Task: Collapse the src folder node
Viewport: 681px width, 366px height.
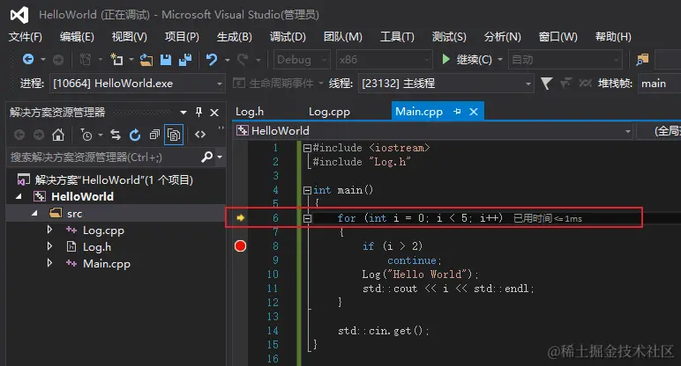Action: pyautogui.click(x=34, y=213)
